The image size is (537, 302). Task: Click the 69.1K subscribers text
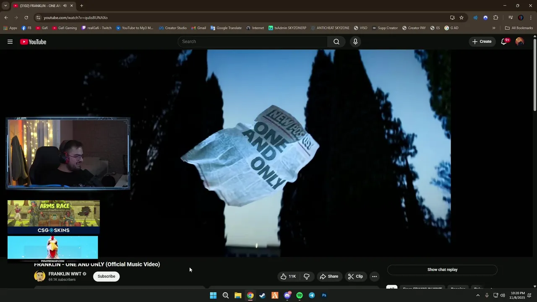pos(62,280)
